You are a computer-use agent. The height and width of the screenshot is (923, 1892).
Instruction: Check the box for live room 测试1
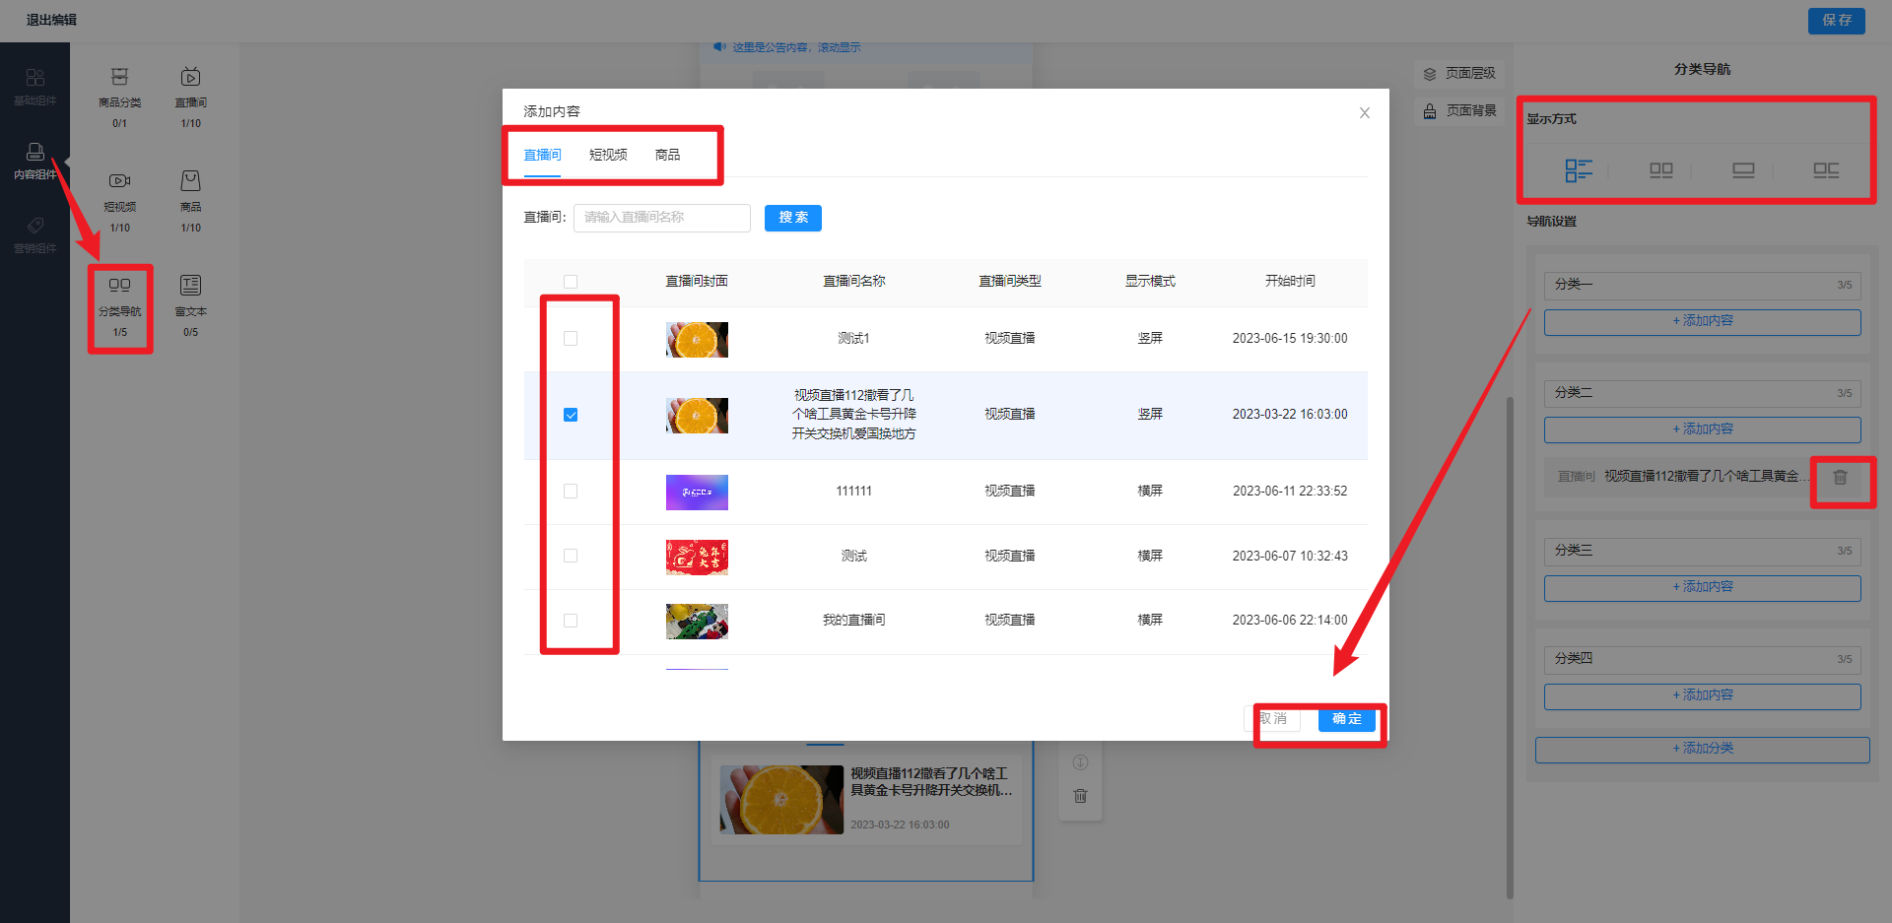[571, 339]
